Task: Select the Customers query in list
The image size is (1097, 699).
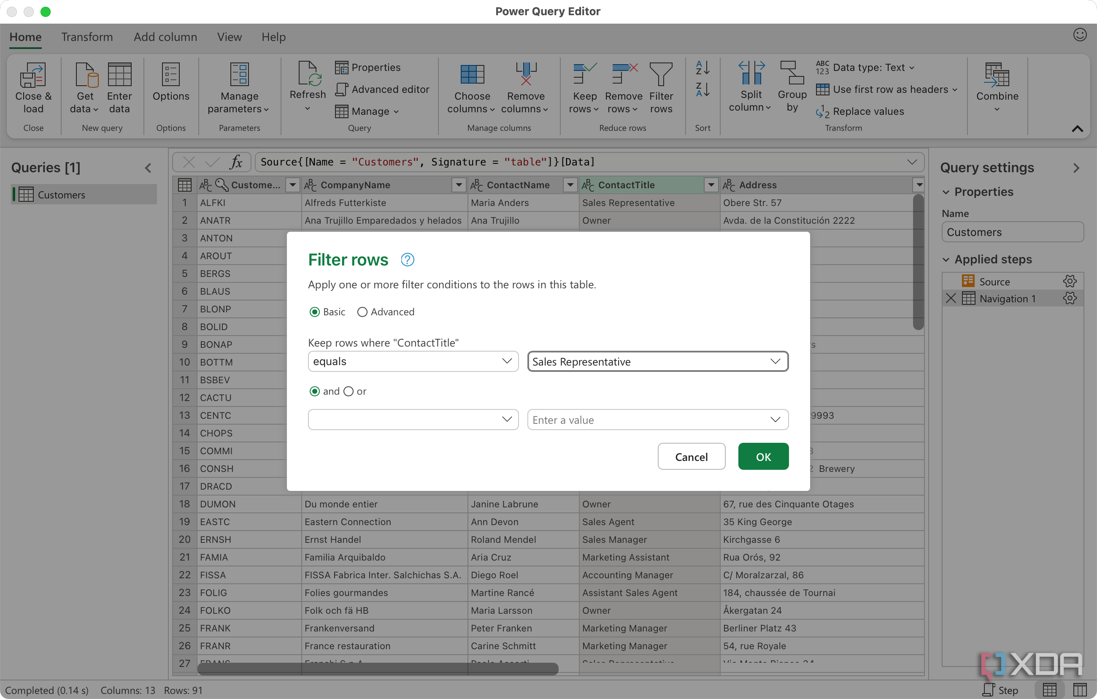Action: [84, 195]
